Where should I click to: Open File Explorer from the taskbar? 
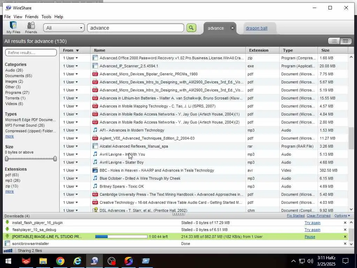tap(43, 261)
